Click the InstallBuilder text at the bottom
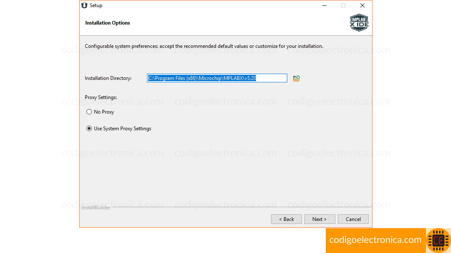451x253 pixels. click(96, 208)
